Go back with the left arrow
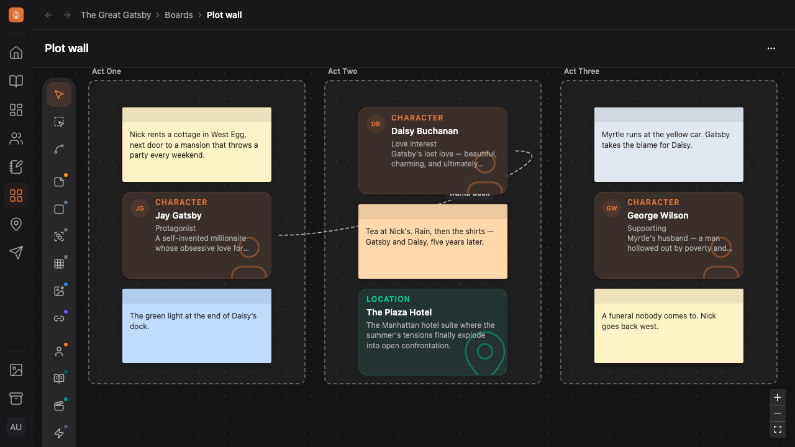Viewport: 795px width, 447px height. pos(48,15)
